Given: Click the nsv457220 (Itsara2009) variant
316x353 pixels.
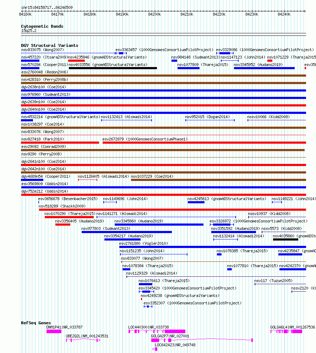Looking at the screenshot, I should (44, 57).
